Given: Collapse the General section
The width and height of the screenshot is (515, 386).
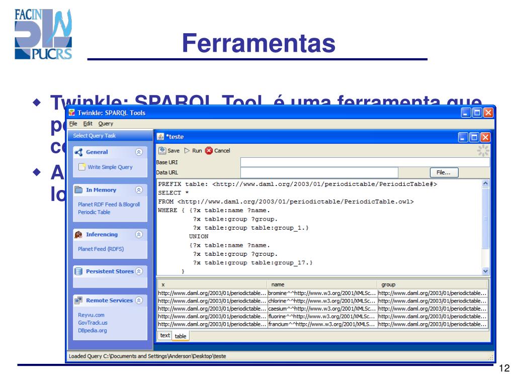Looking at the screenshot, I should 139,152.
